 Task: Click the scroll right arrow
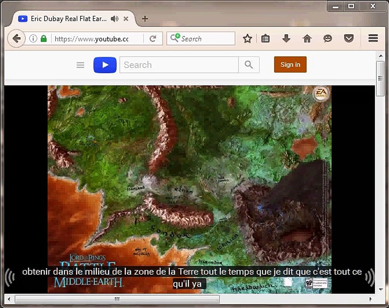pos(371,299)
